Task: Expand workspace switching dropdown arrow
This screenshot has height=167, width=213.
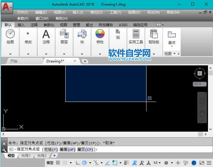Action: point(172,163)
